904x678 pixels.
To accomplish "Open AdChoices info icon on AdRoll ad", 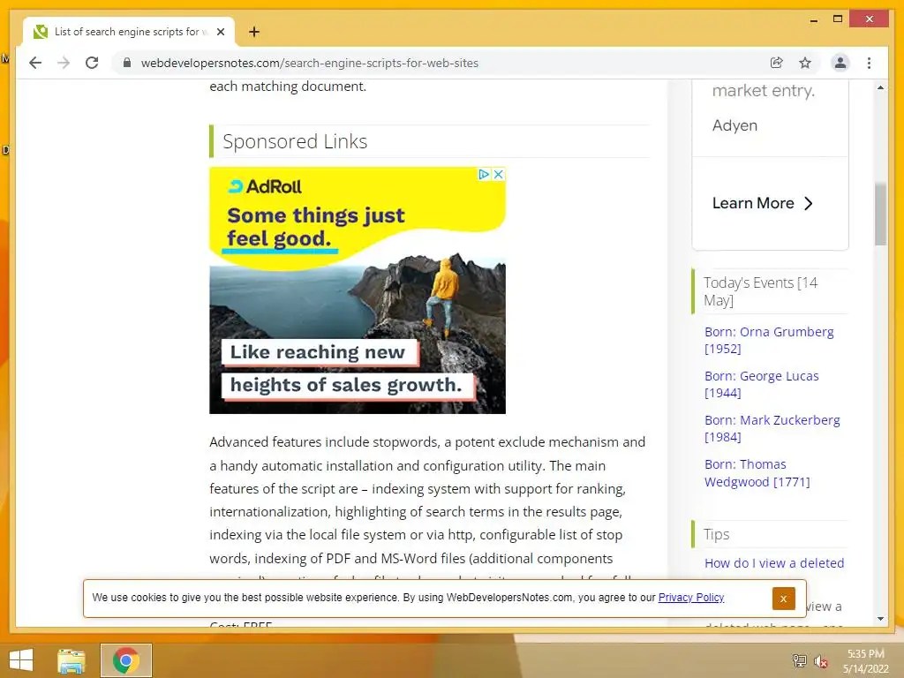I will 484,174.
